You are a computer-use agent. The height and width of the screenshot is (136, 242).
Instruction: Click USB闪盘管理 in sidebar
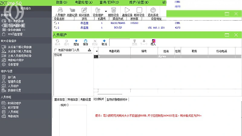tap(15, 34)
